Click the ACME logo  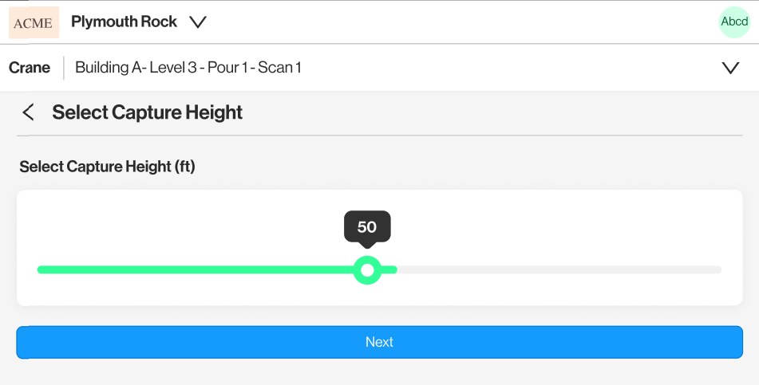click(34, 22)
